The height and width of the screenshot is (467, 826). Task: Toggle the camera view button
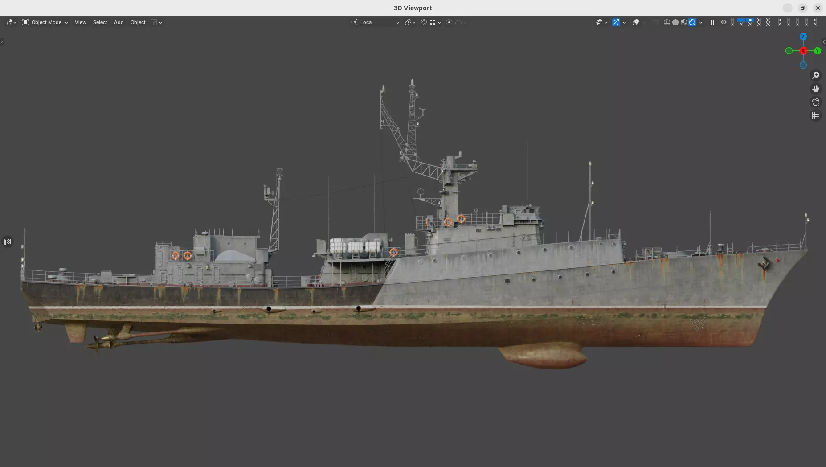tap(816, 102)
